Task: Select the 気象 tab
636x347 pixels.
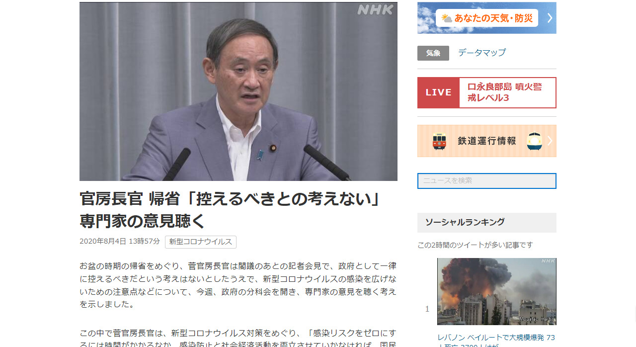Action: pos(433,53)
